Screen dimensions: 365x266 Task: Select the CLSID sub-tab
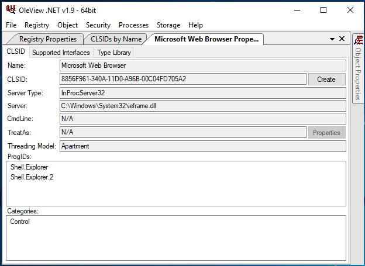16,51
